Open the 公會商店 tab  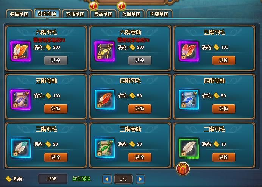pos(131,14)
